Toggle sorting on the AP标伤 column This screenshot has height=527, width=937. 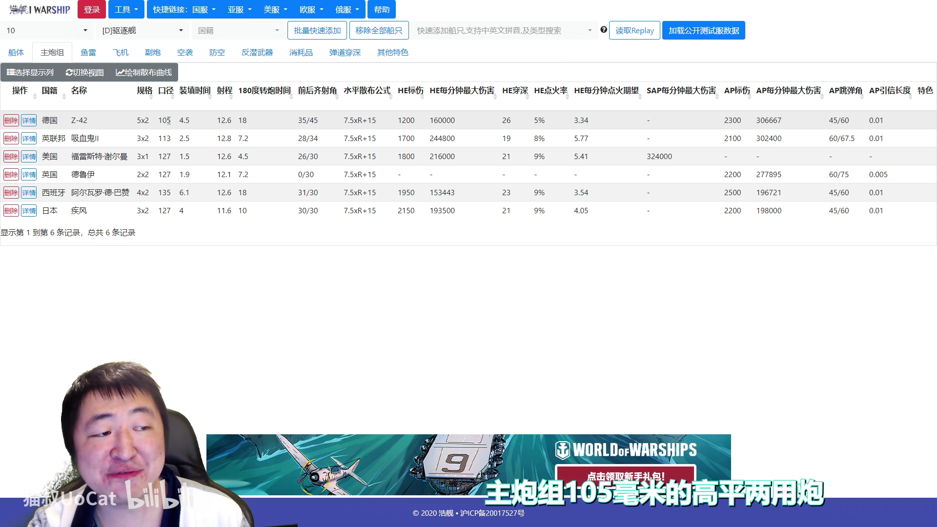(749, 96)
